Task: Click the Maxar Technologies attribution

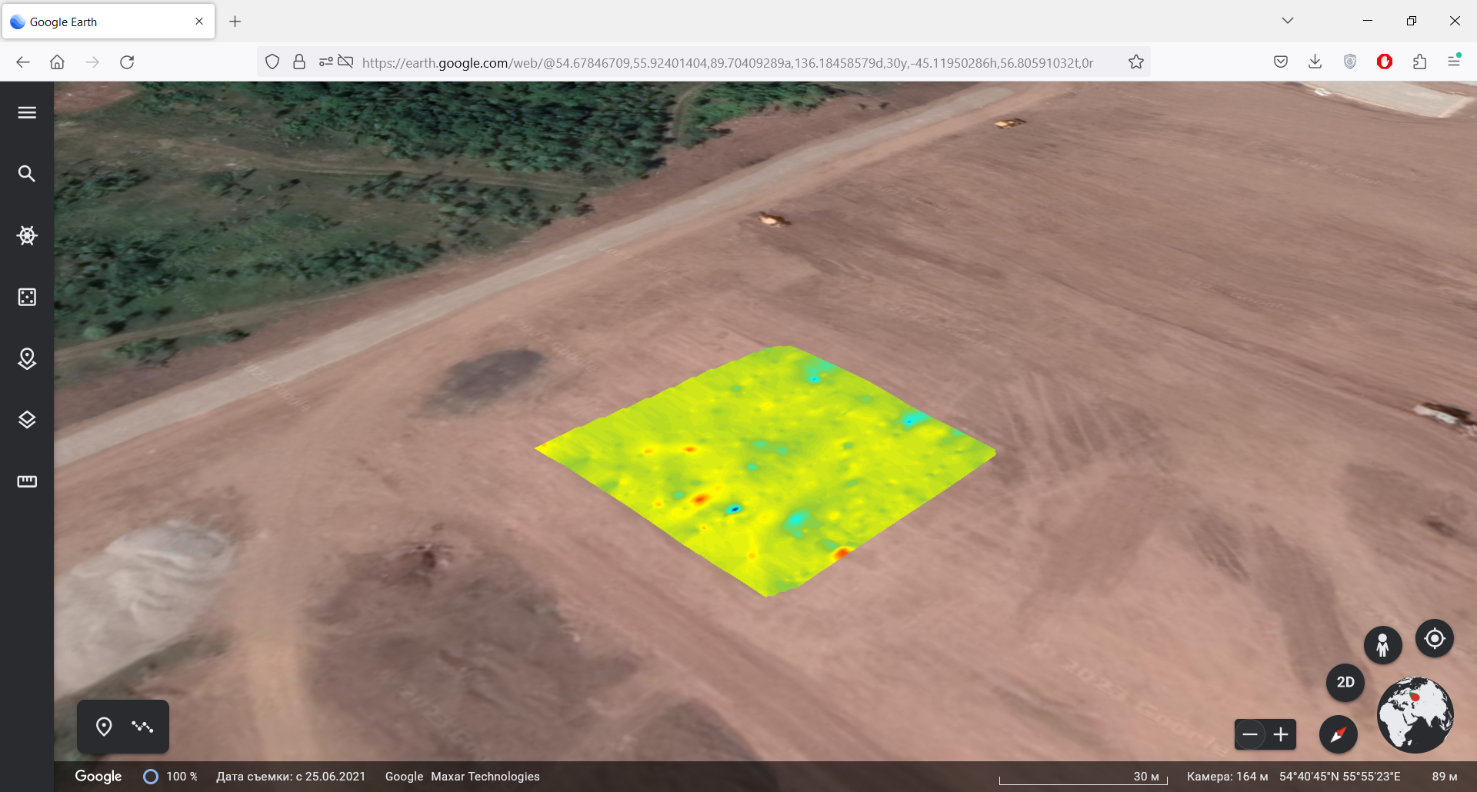Action: tap(485, 777)
